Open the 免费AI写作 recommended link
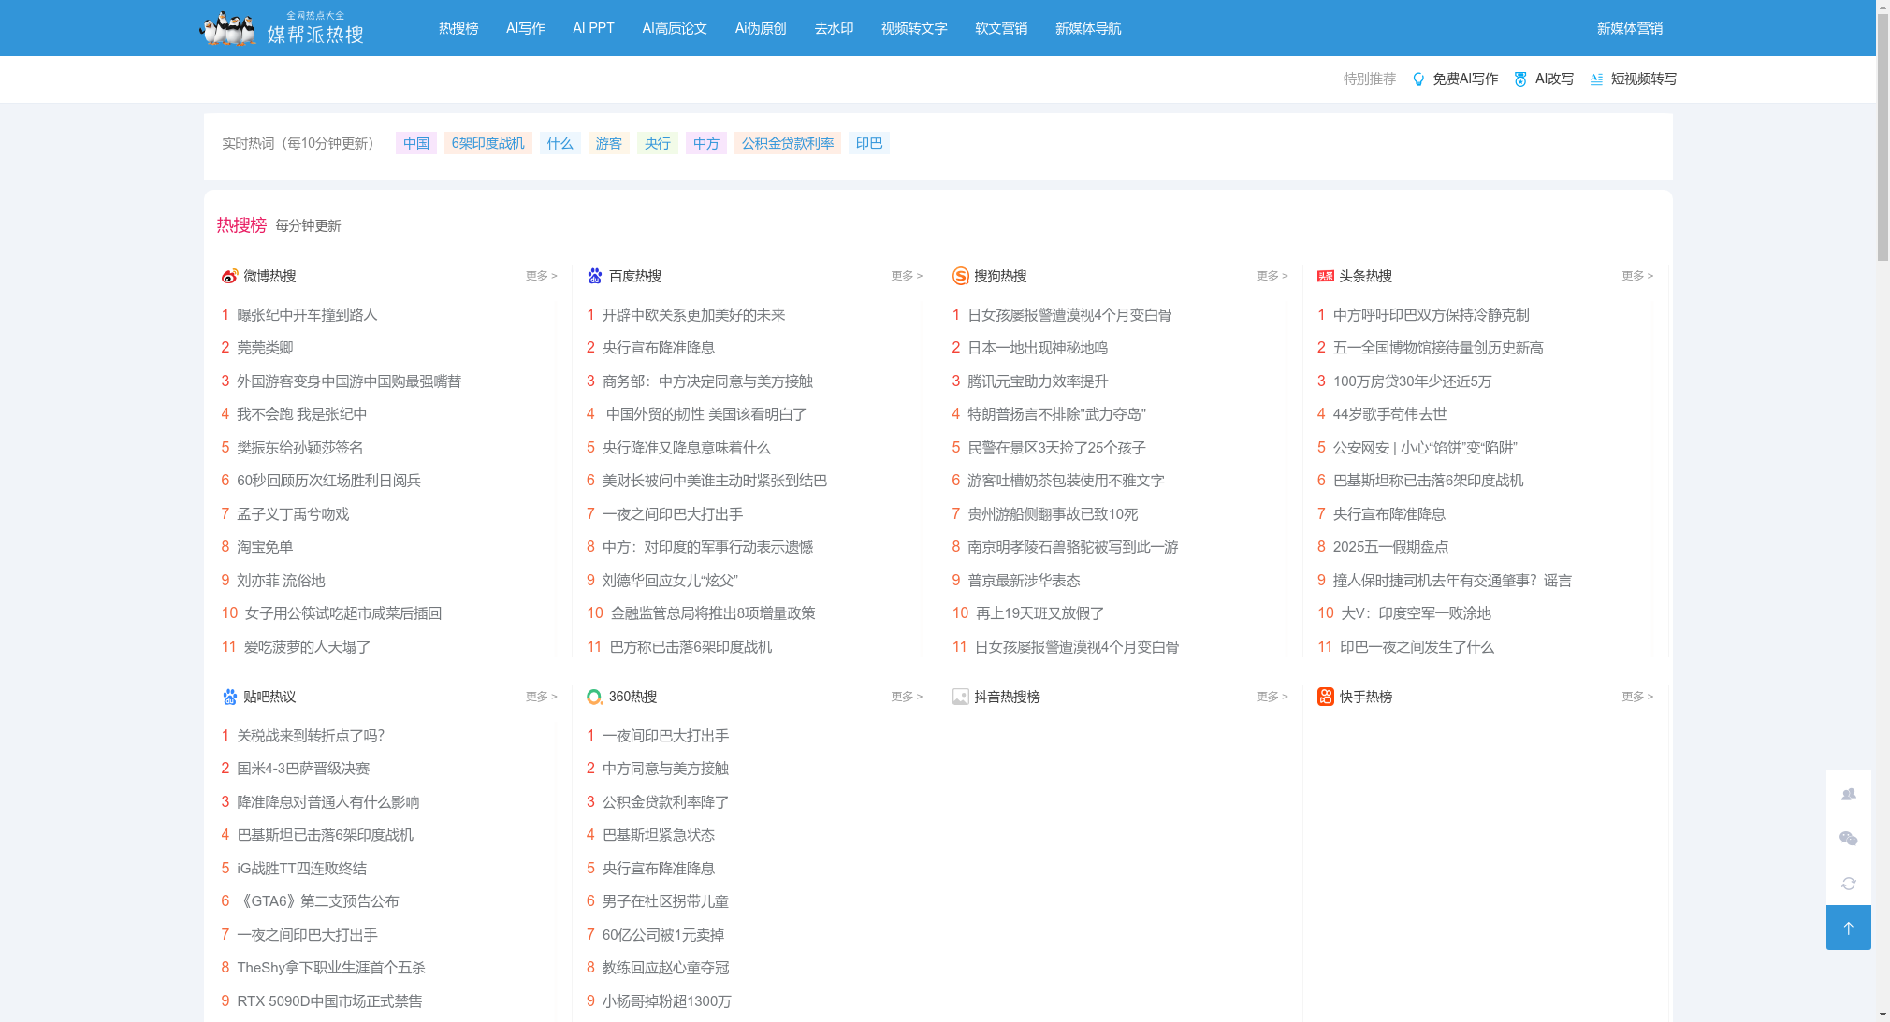The width and height of the screenshot is (1890, 1022). pos(1464,79)
